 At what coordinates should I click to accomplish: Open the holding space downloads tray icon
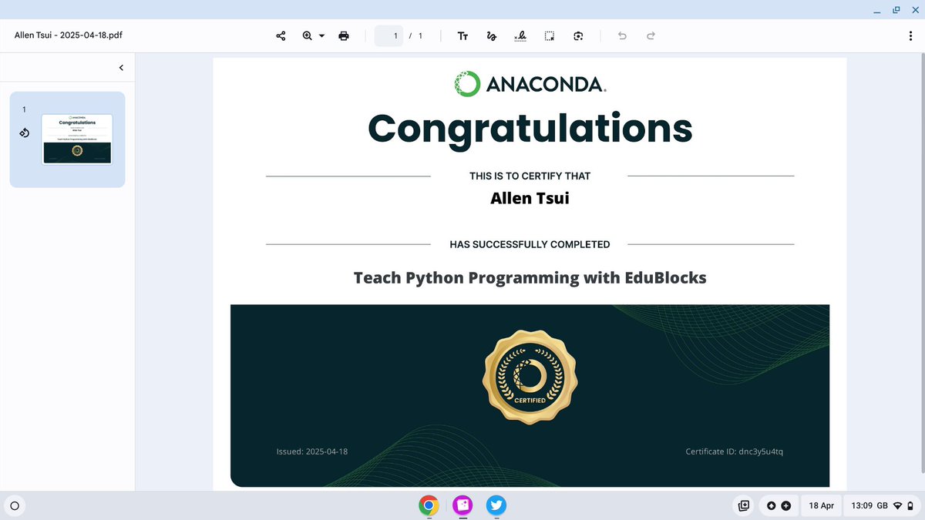(743, 505)
